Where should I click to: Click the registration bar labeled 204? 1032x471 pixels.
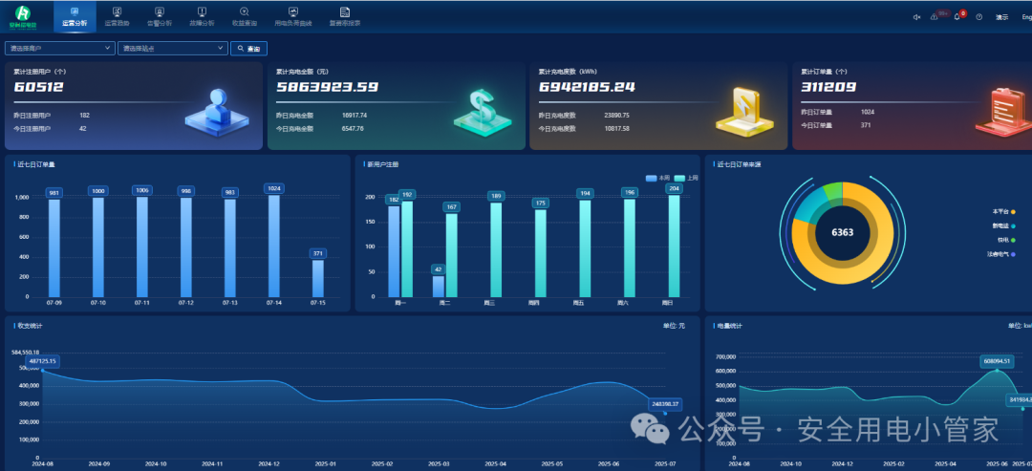pos(674,246)
